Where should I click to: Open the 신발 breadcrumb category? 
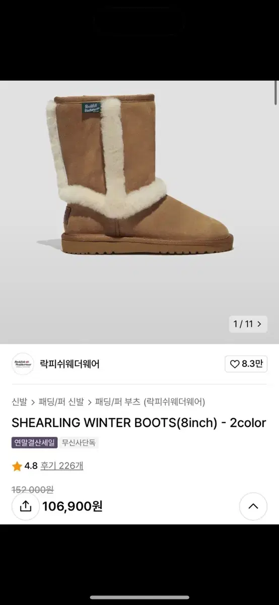(x=20, y=402)
